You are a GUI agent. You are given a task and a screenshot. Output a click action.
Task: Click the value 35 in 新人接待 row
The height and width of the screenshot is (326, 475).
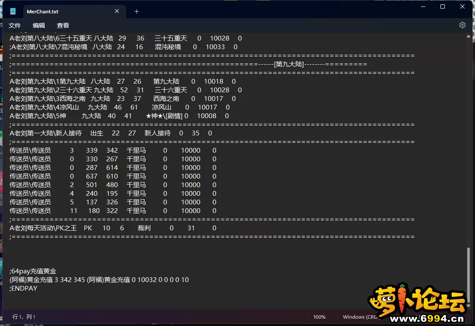(195, 133)
